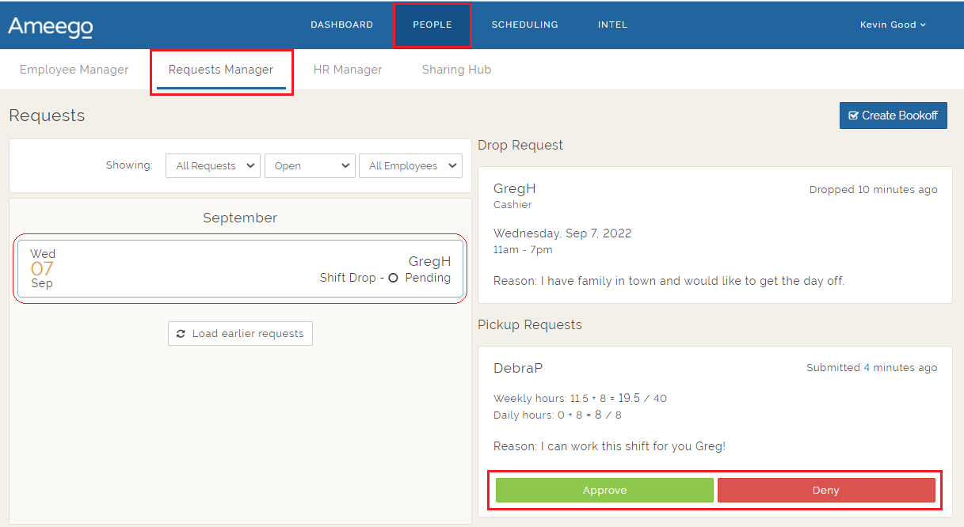The image size is (964, 527).
Task: Select the Requests Manager tab
Action: (220, 70)
